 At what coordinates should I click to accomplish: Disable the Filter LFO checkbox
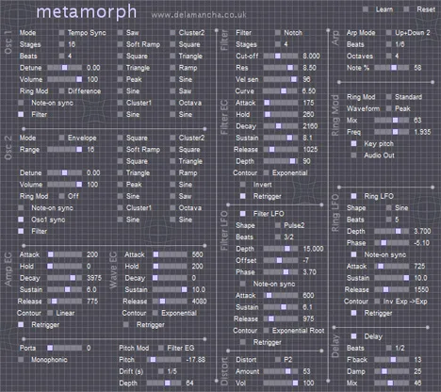[x=243, y=214]
